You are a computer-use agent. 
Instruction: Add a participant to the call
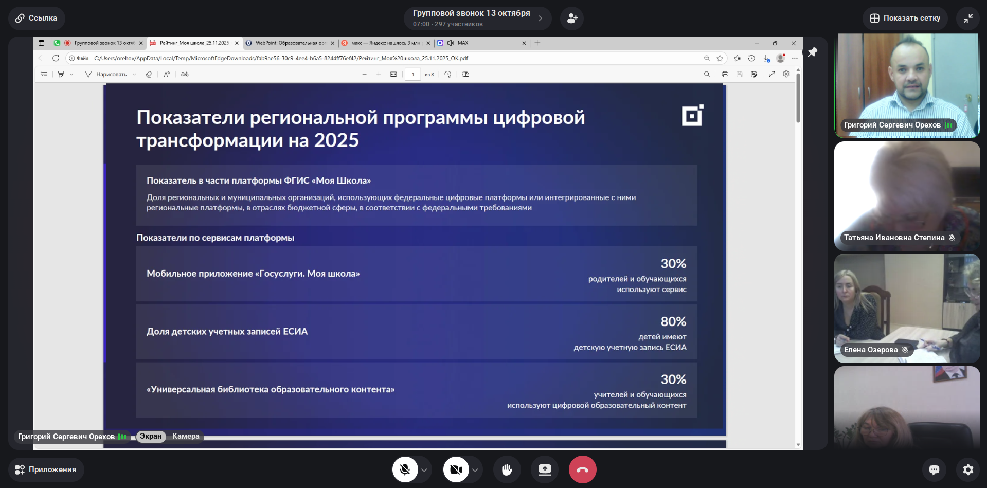point(572,19)
